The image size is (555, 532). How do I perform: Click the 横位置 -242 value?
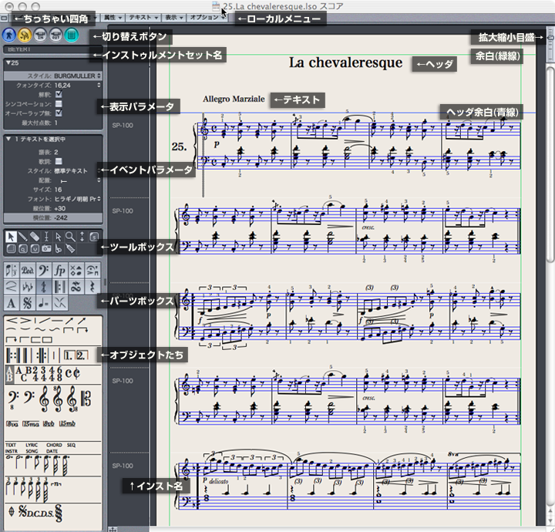pyautogui.click(x=61, y=217)
